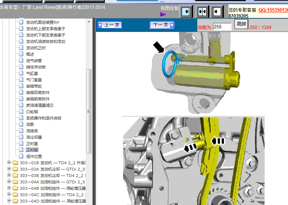Open document 曲轴前密封件

pos(38,99)
